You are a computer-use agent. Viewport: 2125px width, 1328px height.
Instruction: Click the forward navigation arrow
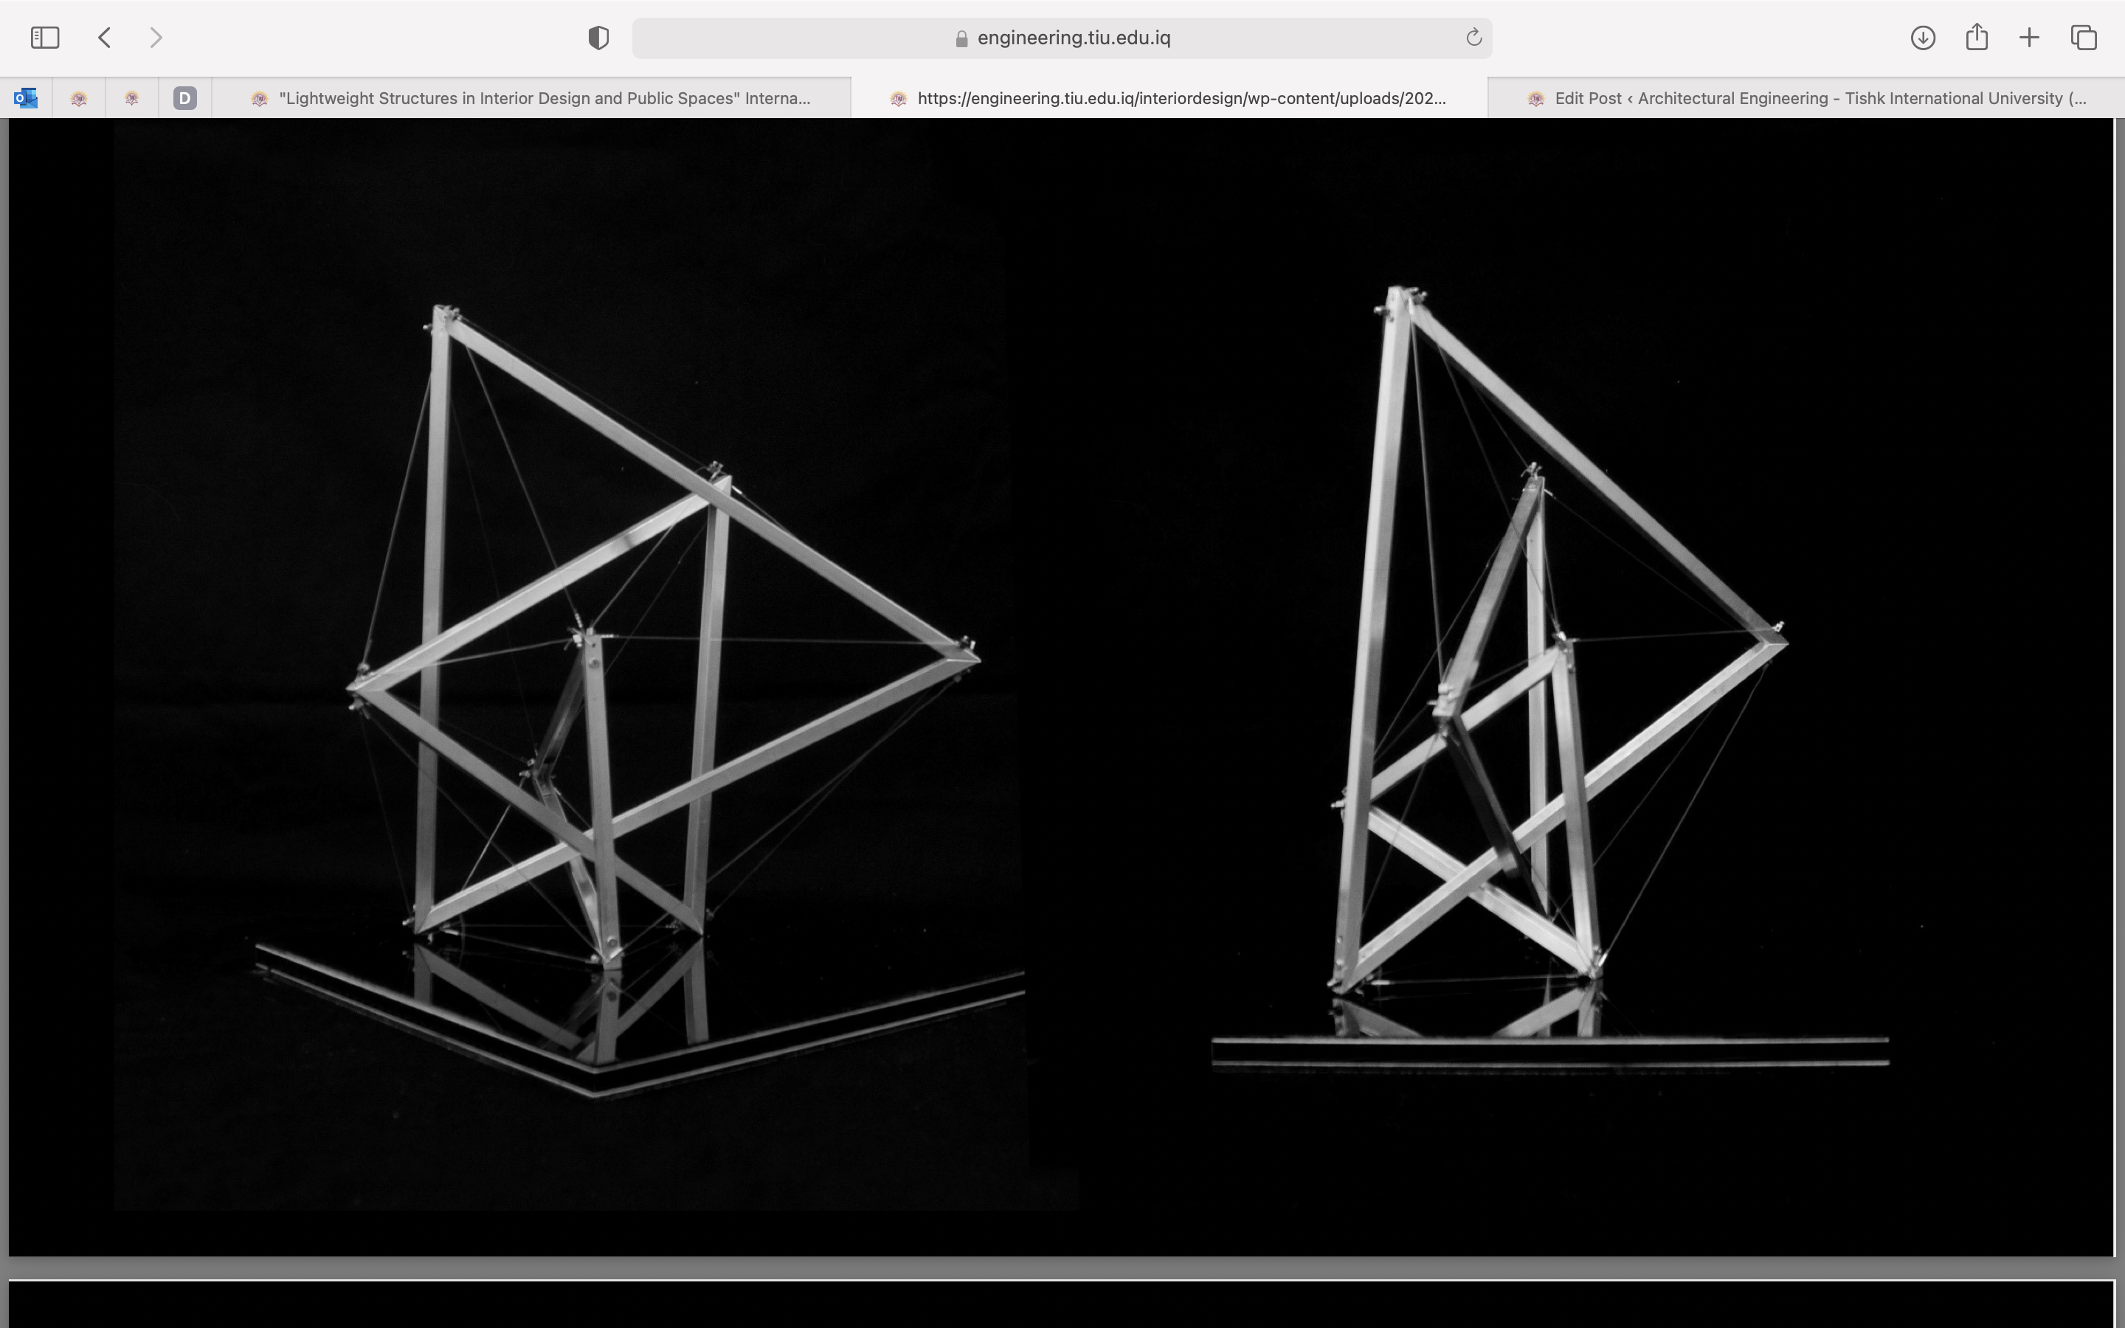[x=156, y=37]
